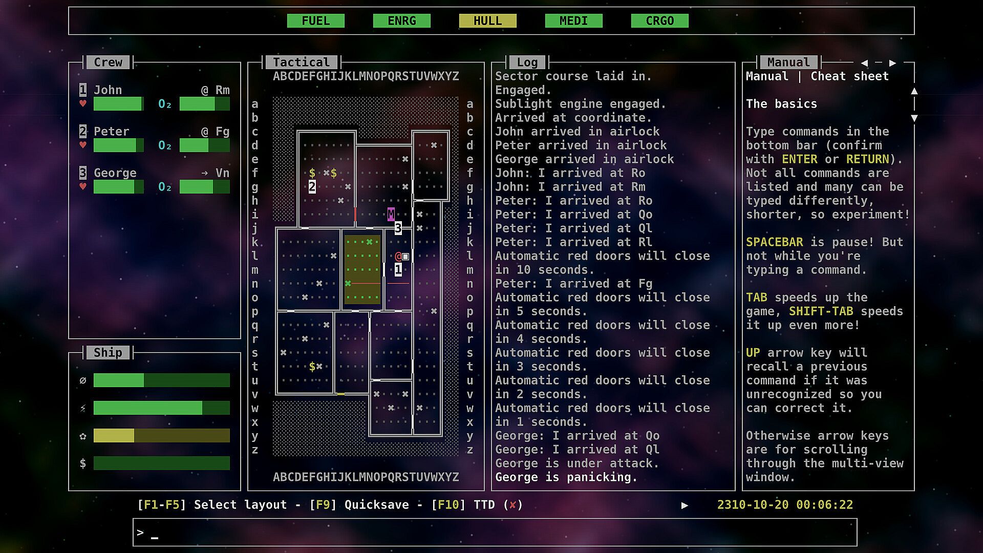Click Peter's heart health icon

point(83,145)
